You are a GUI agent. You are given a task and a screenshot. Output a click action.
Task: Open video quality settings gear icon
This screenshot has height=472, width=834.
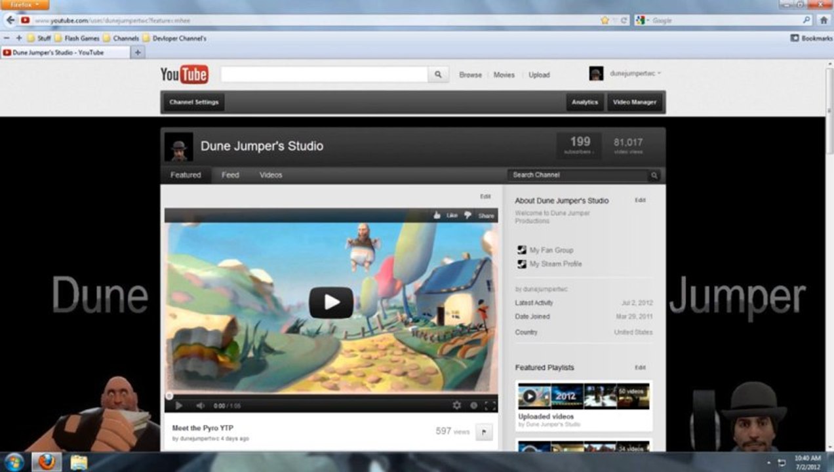[457, 406]
